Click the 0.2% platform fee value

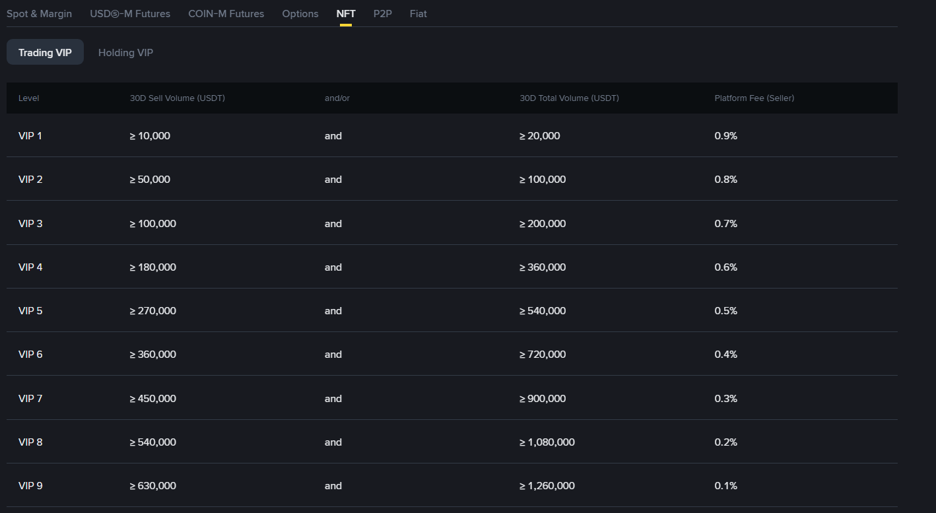726,442
